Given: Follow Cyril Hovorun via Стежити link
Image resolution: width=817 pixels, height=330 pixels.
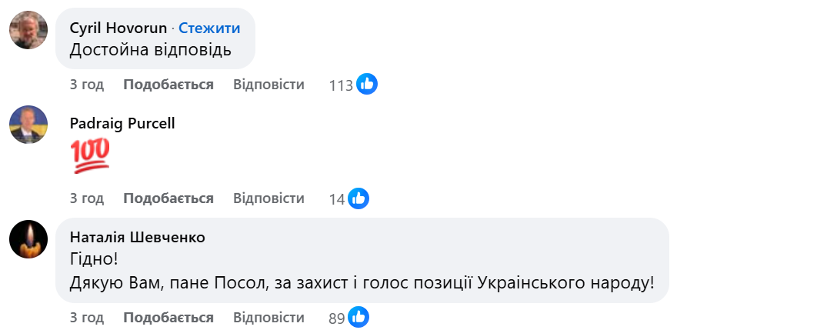Looking at the screenshot, I should [x=209, y=28].
